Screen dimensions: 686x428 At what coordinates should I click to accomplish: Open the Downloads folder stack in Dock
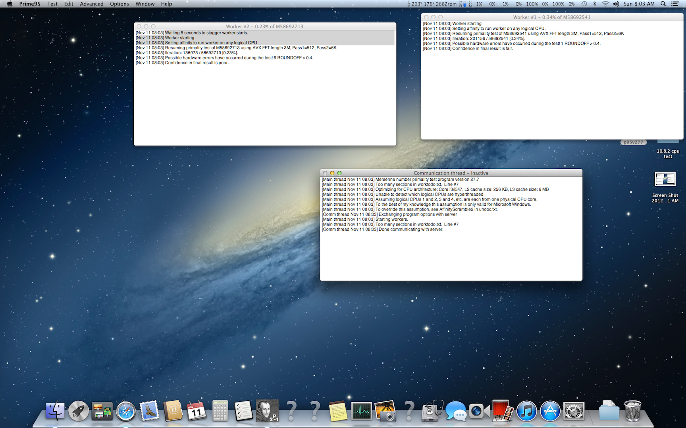(609, 411)
